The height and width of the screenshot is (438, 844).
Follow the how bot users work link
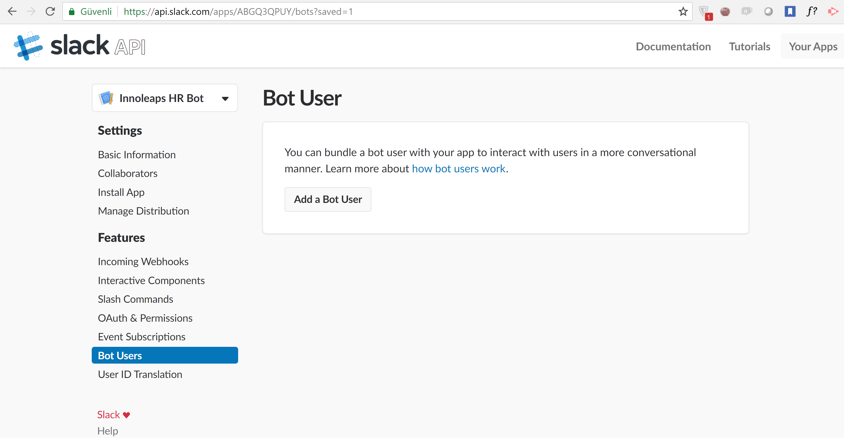[458, 169]
